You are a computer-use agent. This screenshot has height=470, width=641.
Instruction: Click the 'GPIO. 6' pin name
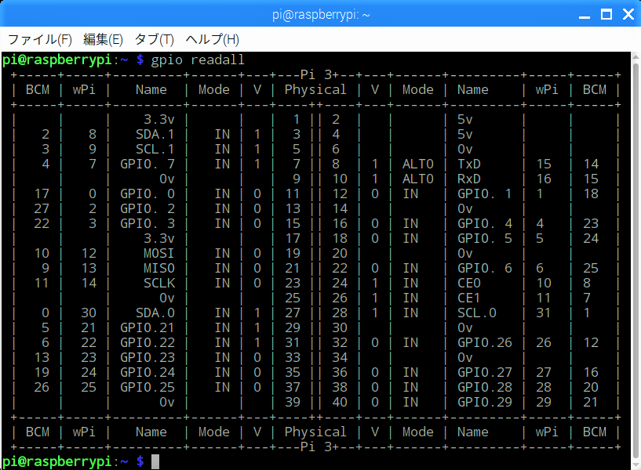tap(484, 268)
